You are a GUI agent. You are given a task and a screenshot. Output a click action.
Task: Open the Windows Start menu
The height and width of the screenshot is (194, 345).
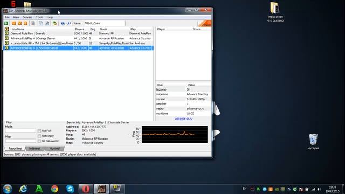[7, 189]
